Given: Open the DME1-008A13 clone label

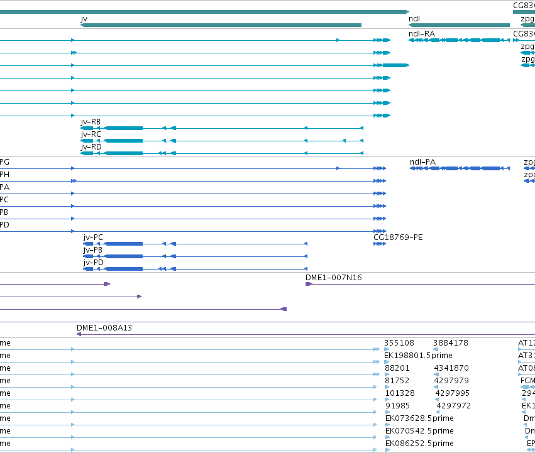Looking at the screenshot, I should (104, 328).
